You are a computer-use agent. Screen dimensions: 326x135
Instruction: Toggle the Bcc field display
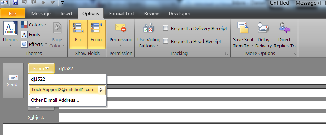78,34
